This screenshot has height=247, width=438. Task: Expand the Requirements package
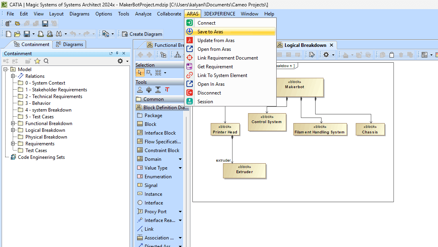pos(13,143)
